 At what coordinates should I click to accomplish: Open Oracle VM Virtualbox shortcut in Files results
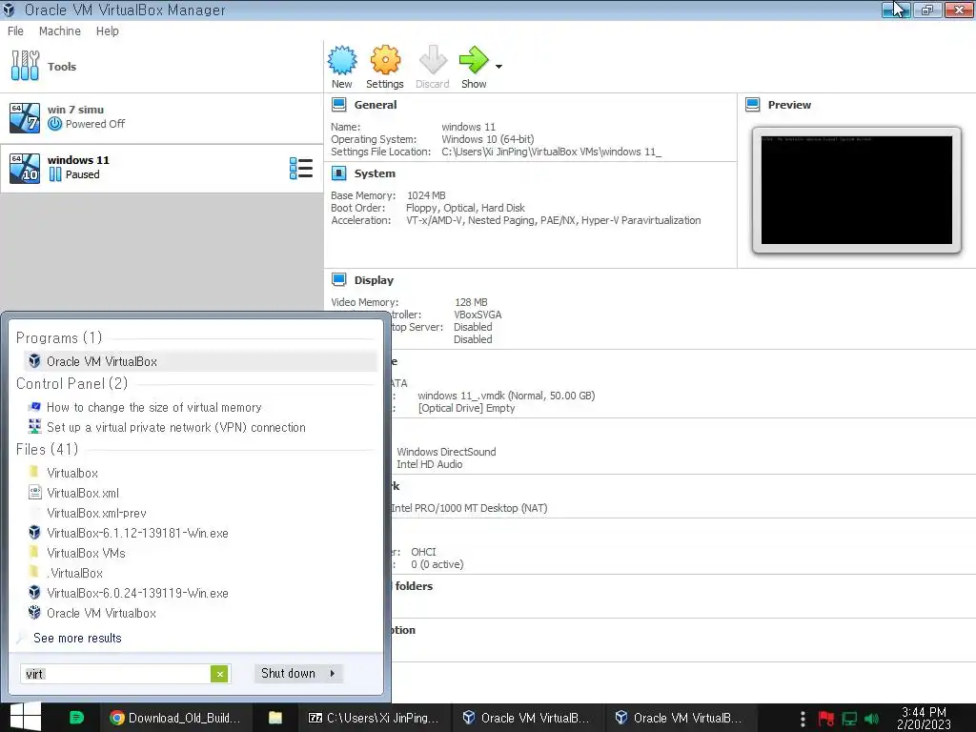pyautogui.click(x=101, y=613)
